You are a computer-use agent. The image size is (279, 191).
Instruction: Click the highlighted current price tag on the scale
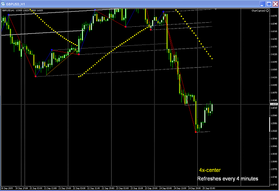[274, 104]
